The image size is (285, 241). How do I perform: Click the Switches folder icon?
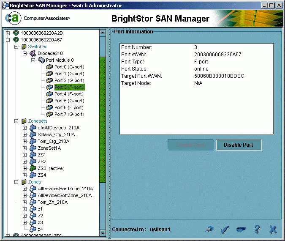[24, 47]
